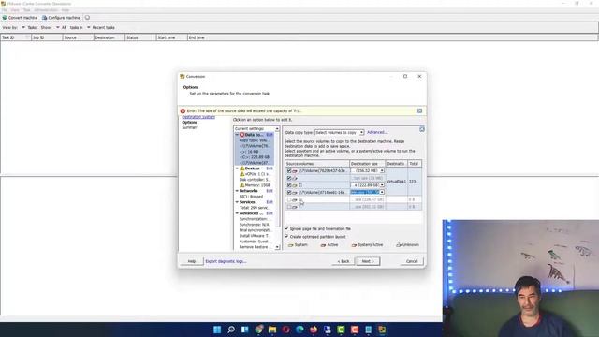The width and height of the screenshot is (599, 337).
Task: Click the C: volume drive icon
Action: click(295, 185)
